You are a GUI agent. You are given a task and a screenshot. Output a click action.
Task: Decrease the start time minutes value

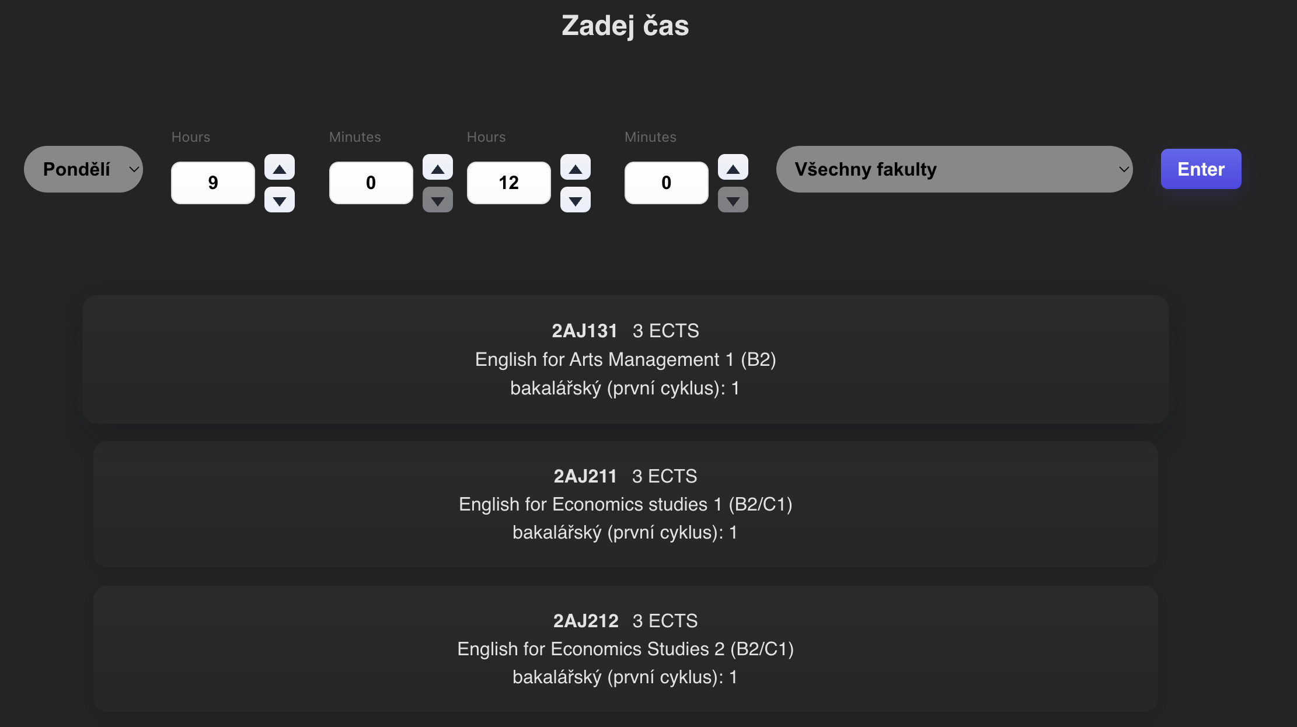click(x=437, y=200)
